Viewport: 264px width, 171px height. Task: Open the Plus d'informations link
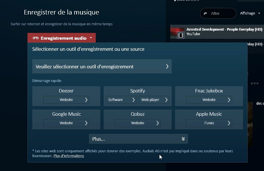coord(69,156)
